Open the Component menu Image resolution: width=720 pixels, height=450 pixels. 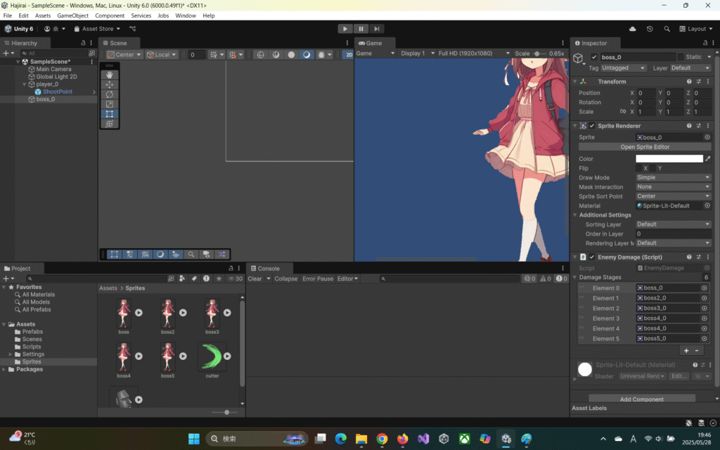pyautogui.click(x=110, y=15)
